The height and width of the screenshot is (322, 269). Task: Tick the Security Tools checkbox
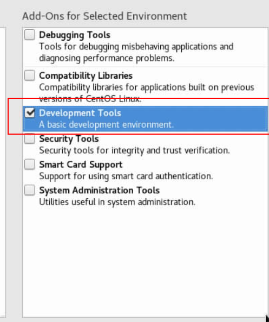click(30, 138)
